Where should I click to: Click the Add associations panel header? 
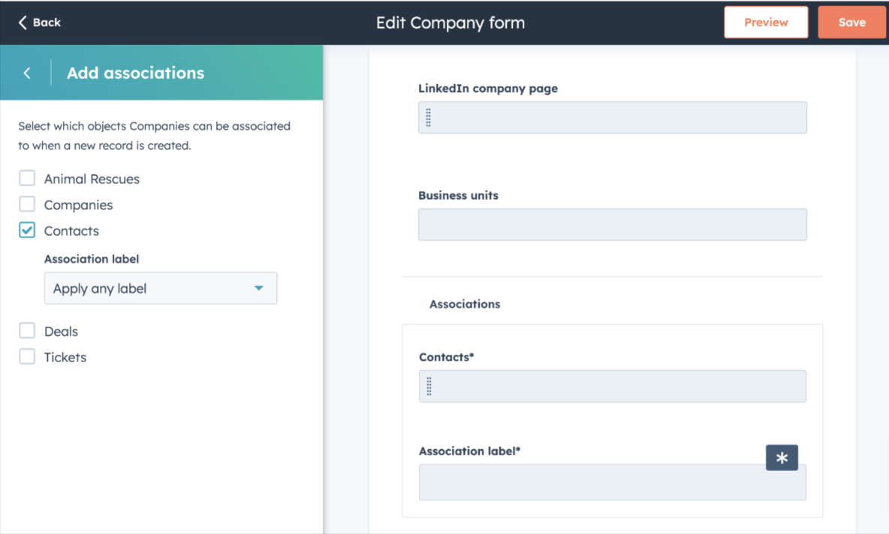(161, 73)
